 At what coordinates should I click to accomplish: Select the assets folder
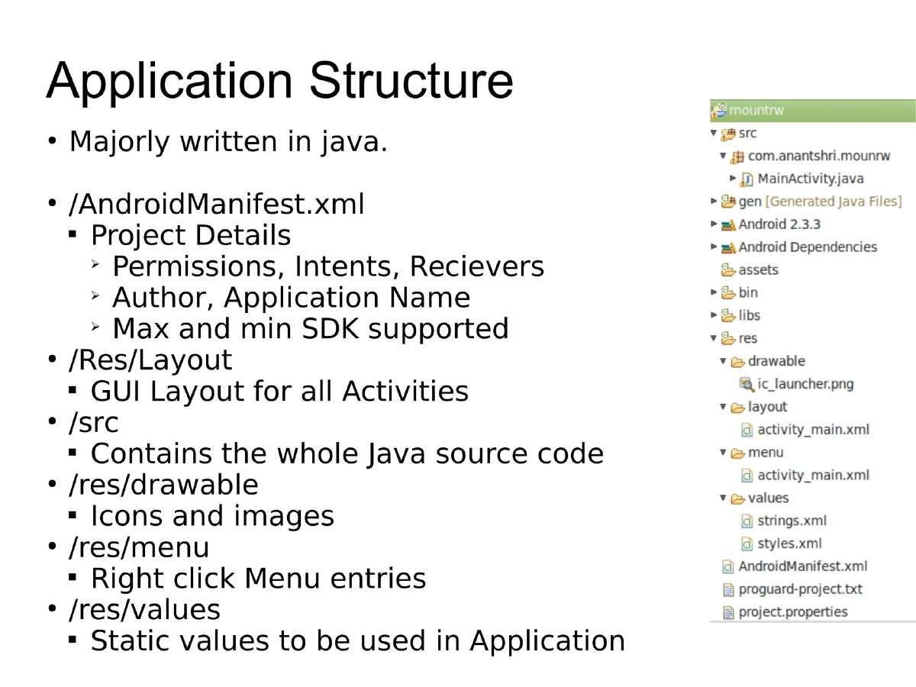point(755,269)
